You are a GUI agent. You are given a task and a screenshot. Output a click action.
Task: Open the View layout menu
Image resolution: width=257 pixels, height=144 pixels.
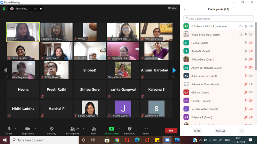click(172, 8)
